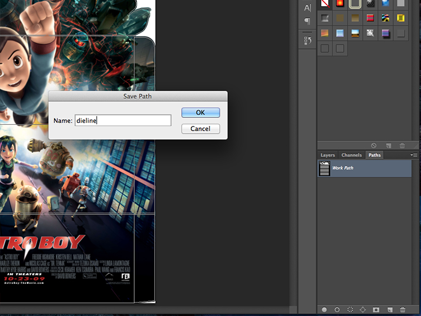Screen dimensions: 421x316
Task: Delete style trash icon in Styles footer
Action: point(402,145)
